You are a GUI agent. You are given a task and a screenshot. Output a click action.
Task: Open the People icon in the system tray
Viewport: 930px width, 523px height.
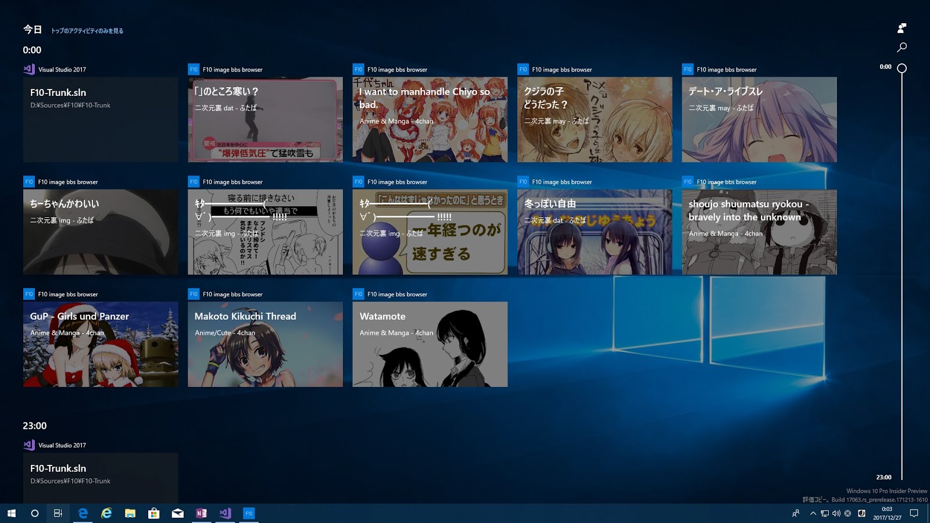tap(796, 513)
